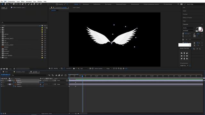Open font family dropdown in Character panel
The image size is (205, 115).
click(189, 28)
